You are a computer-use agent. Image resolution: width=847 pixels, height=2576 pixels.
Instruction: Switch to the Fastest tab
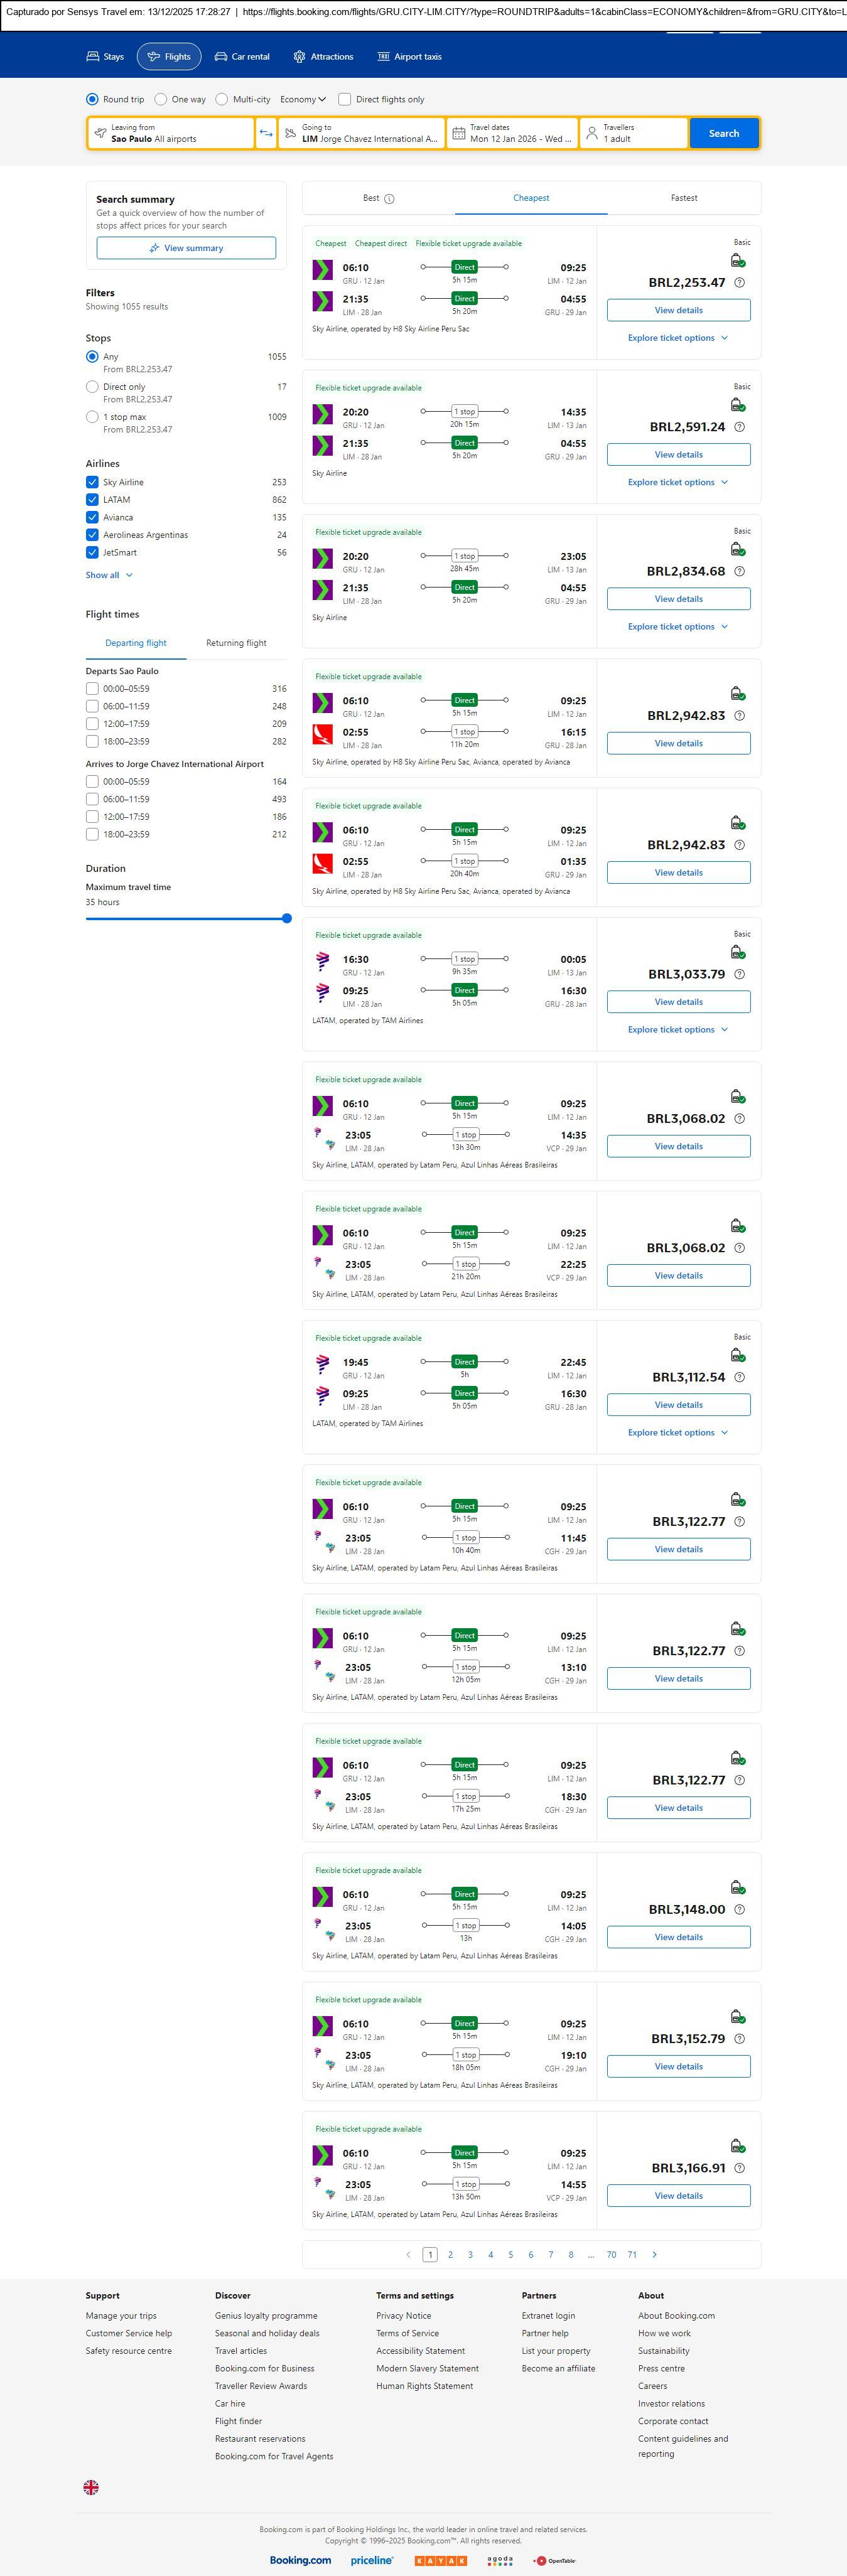pos(684,198)
